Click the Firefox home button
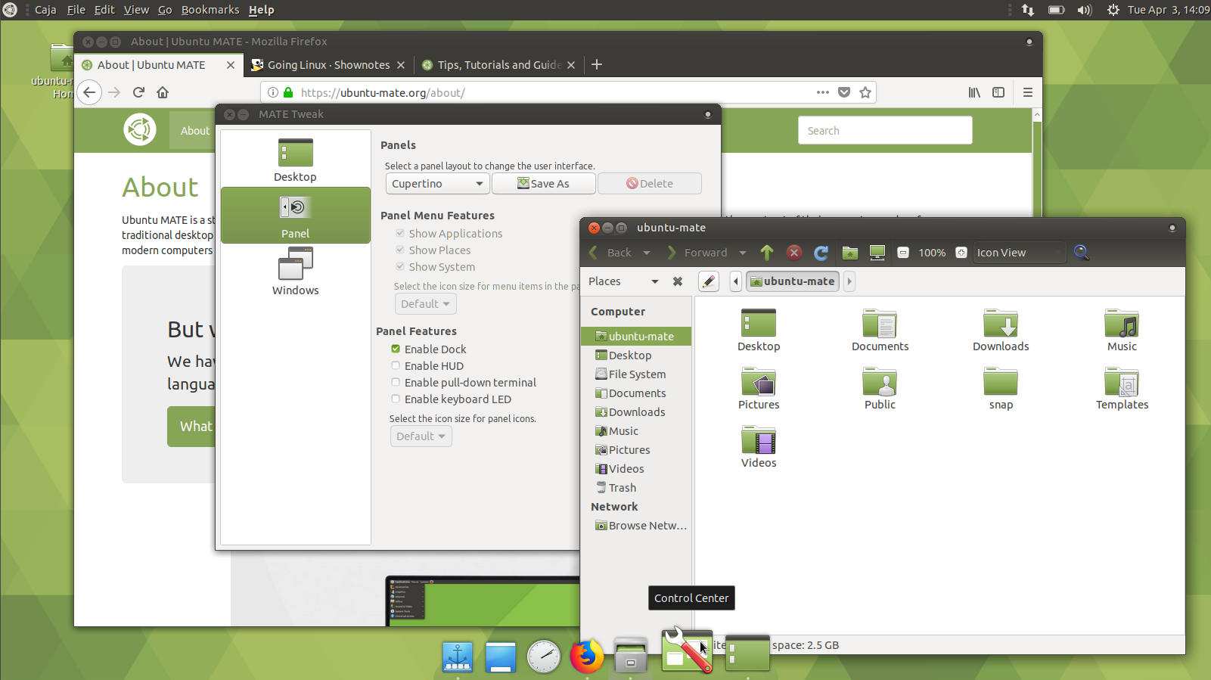Screen dimensions: 1211x680 [x=163, y=92]
